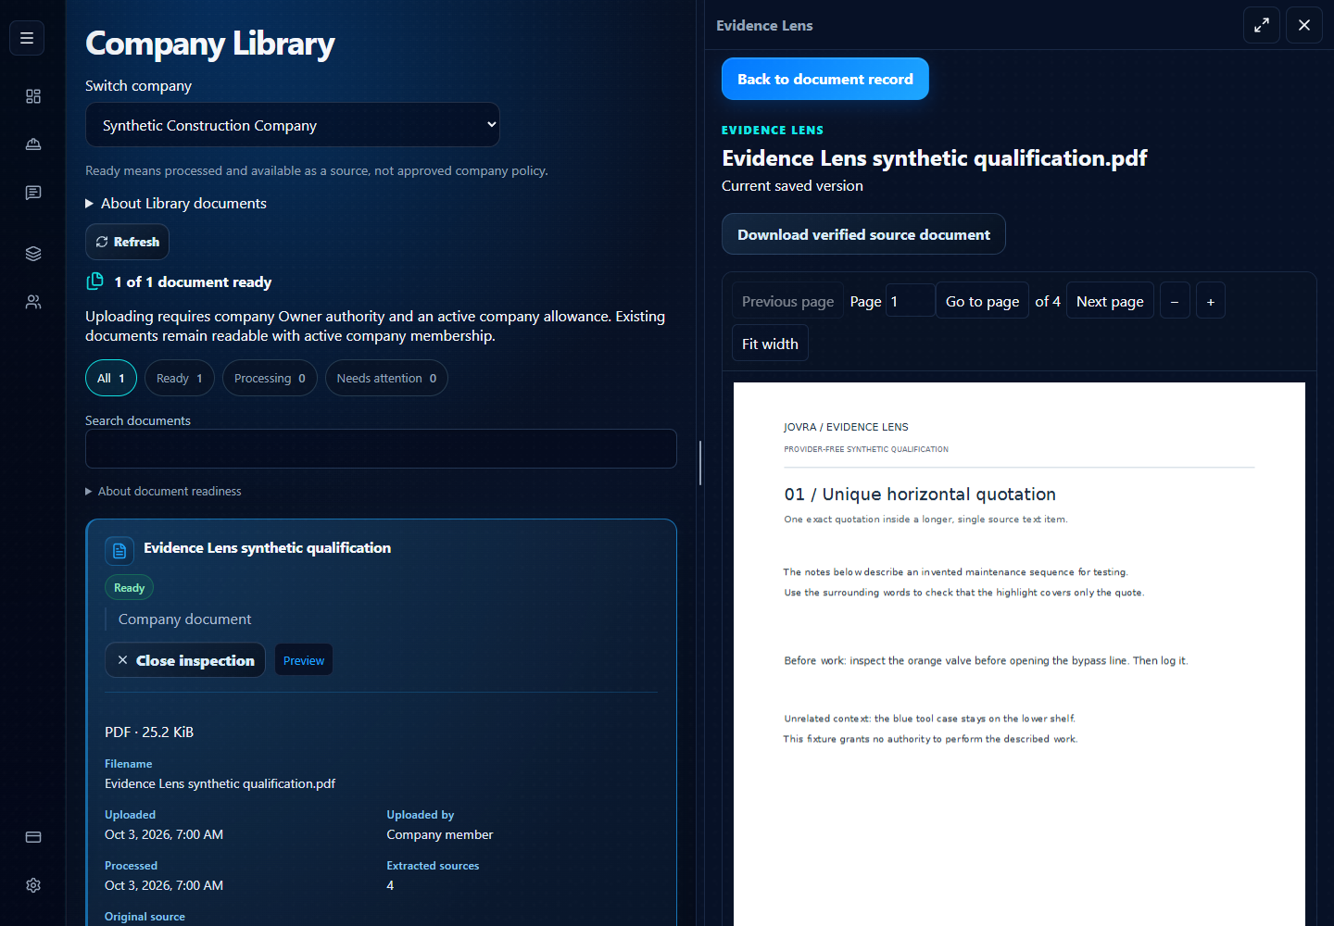Click the document icon beside qualification title
Screen dimensions: 1334x926
click(x=120, y=551)
